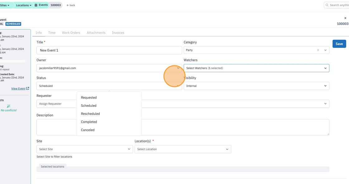Focus the Search anything field

[x=337, y=5]
